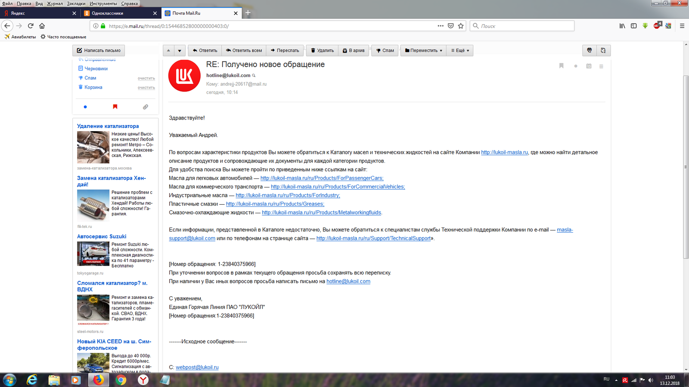Expand the Ещё menu

[460, 50]
